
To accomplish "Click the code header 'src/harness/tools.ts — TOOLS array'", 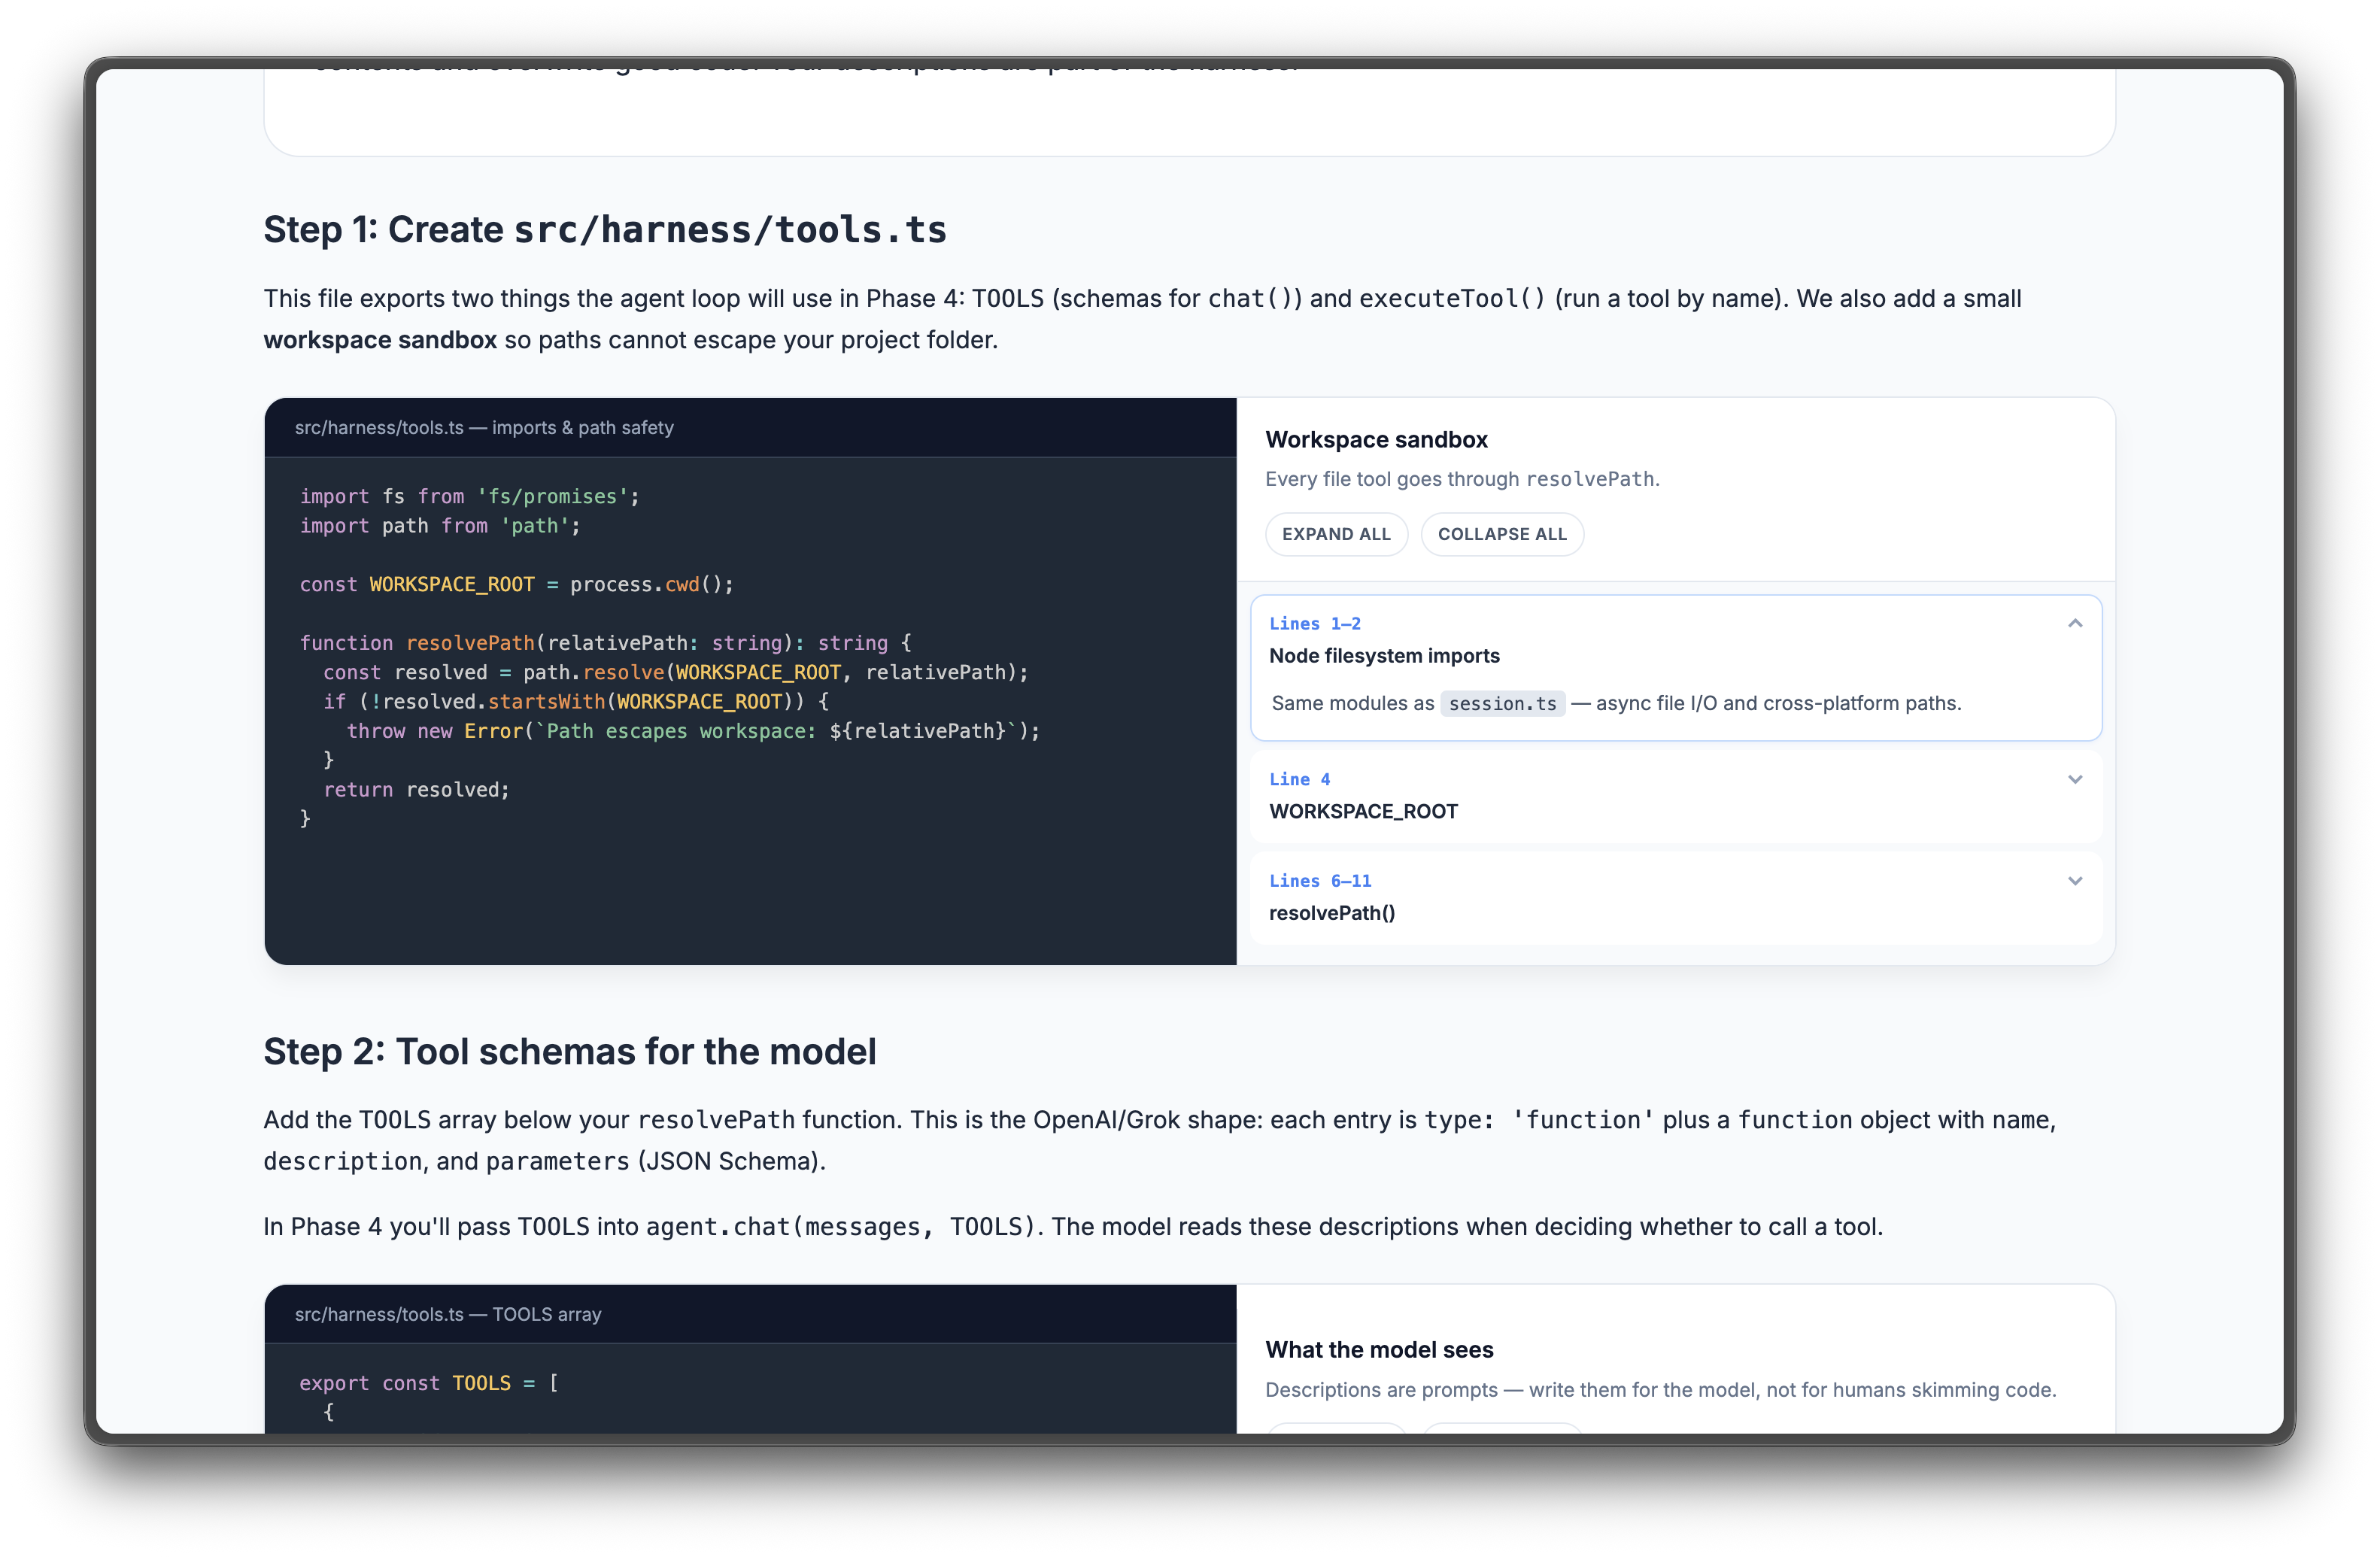I will tap(448, 1315).
